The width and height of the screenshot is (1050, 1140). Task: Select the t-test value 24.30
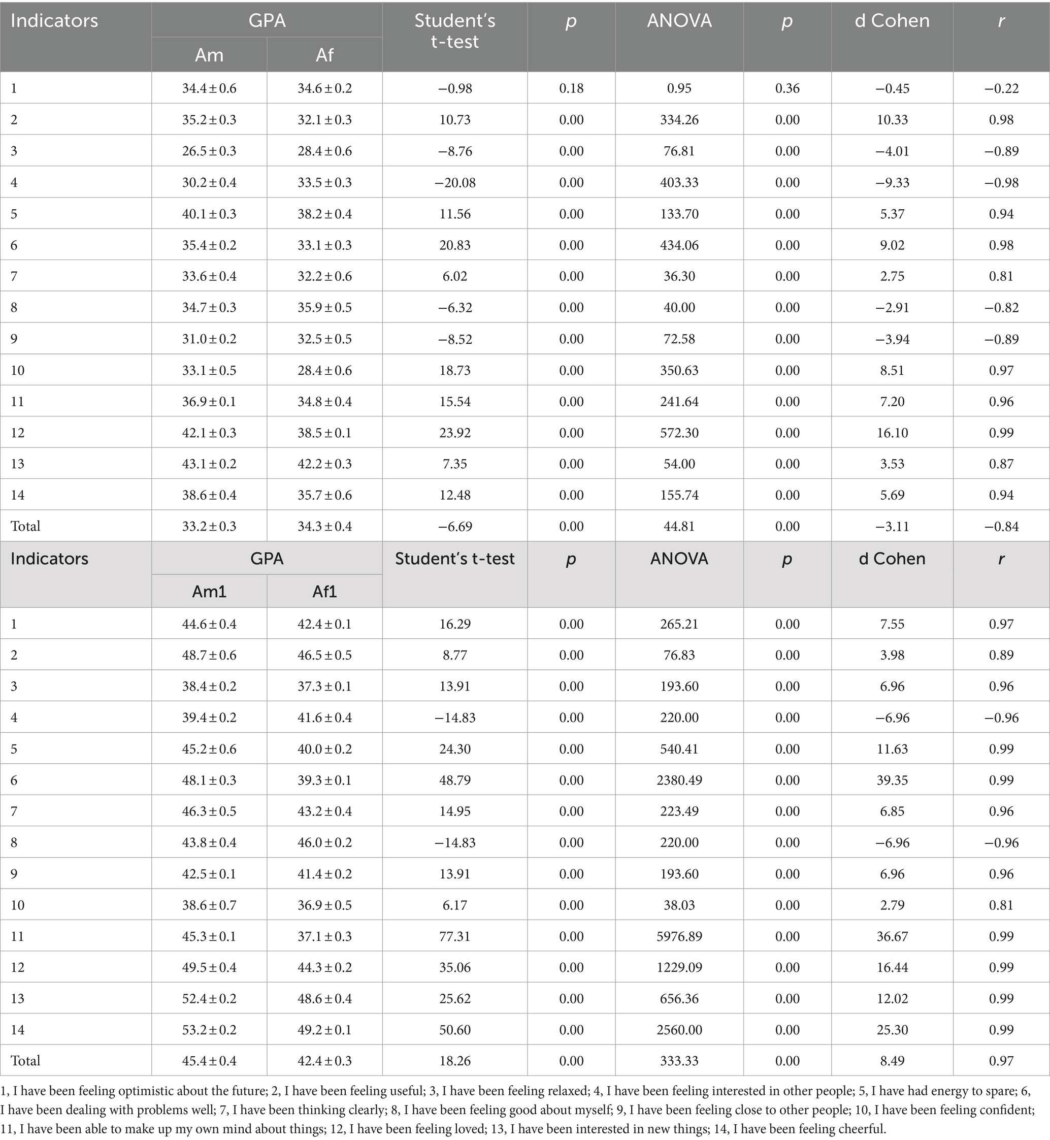click(x=454, y=749)
